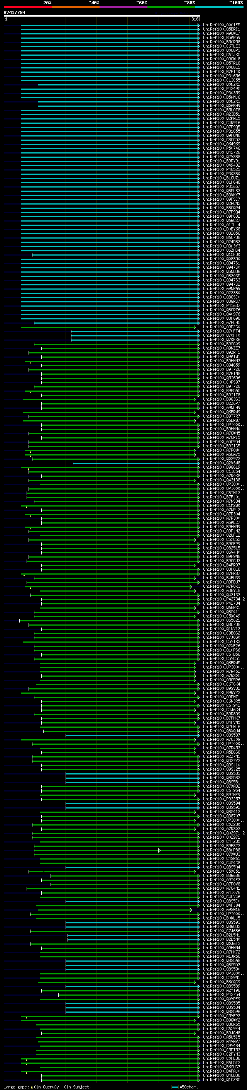Click the white AV417794 query bar
Viewport: 247px width, 1090px height.
(x=102, y=16)
